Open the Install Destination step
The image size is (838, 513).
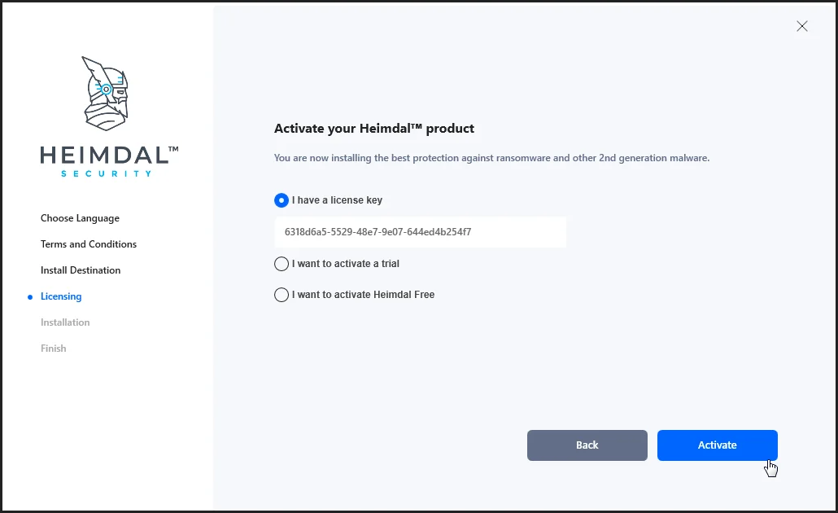pos(81,270)
